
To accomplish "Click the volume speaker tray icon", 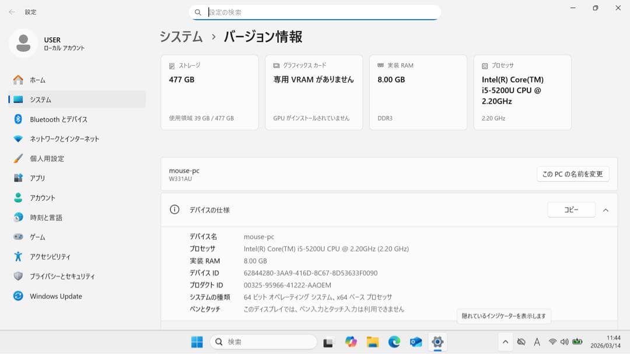I will click(565, 342).
